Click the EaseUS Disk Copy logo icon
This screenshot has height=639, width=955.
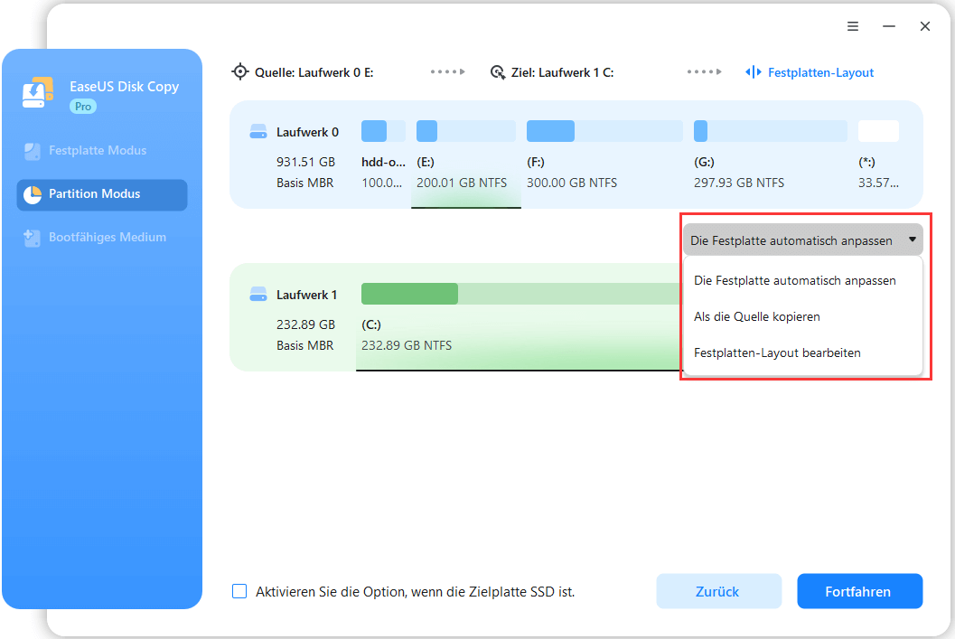(x=38, y=92)
